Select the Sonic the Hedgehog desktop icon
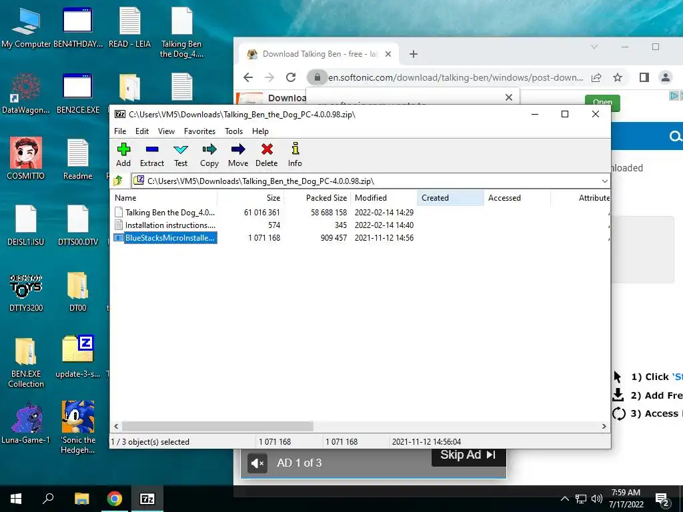 coord(77,427)
